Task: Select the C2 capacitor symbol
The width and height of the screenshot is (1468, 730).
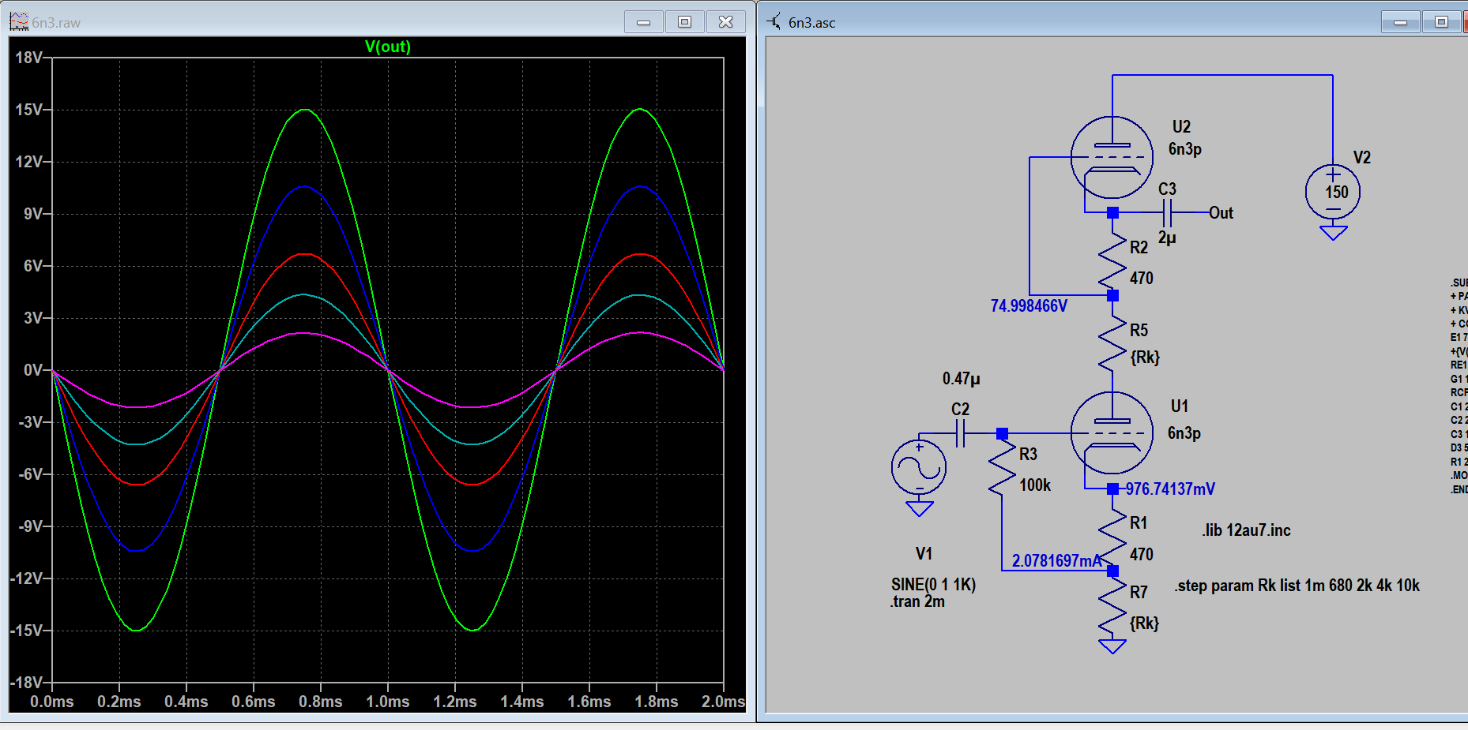Action: tap(961, 433)
